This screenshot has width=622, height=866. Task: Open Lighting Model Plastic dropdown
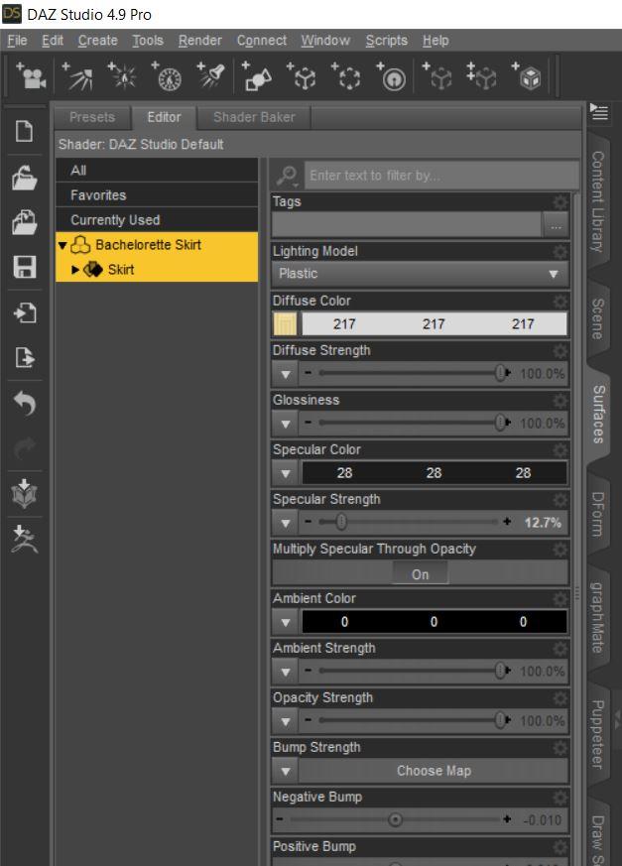click(x=420, y=274)
